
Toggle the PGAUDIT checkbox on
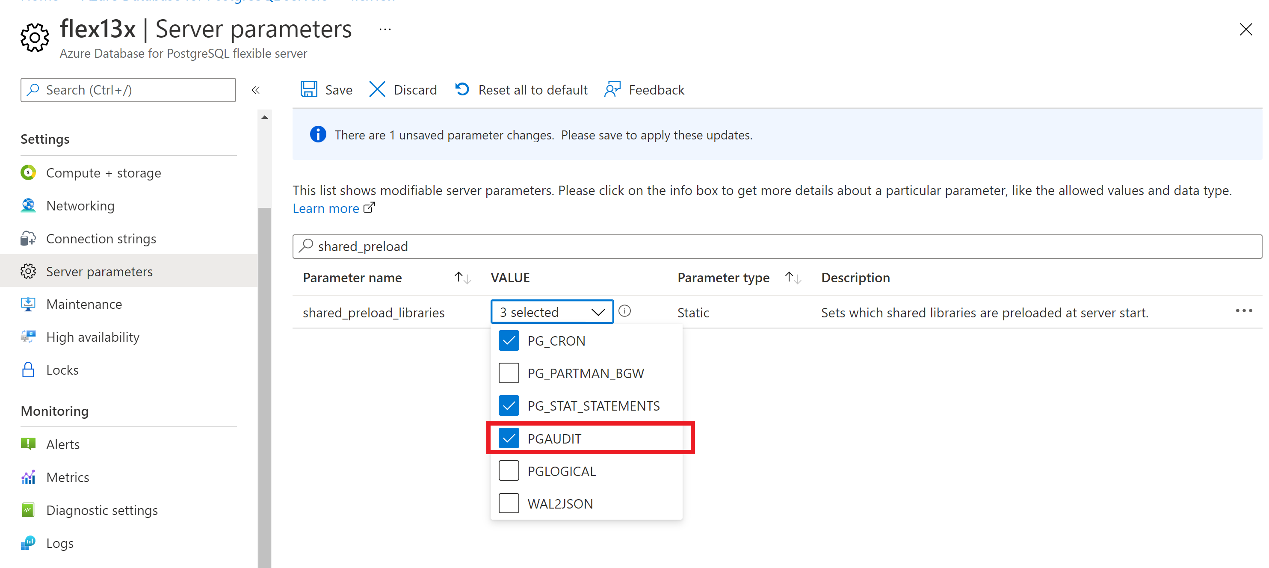click(508, 438)
